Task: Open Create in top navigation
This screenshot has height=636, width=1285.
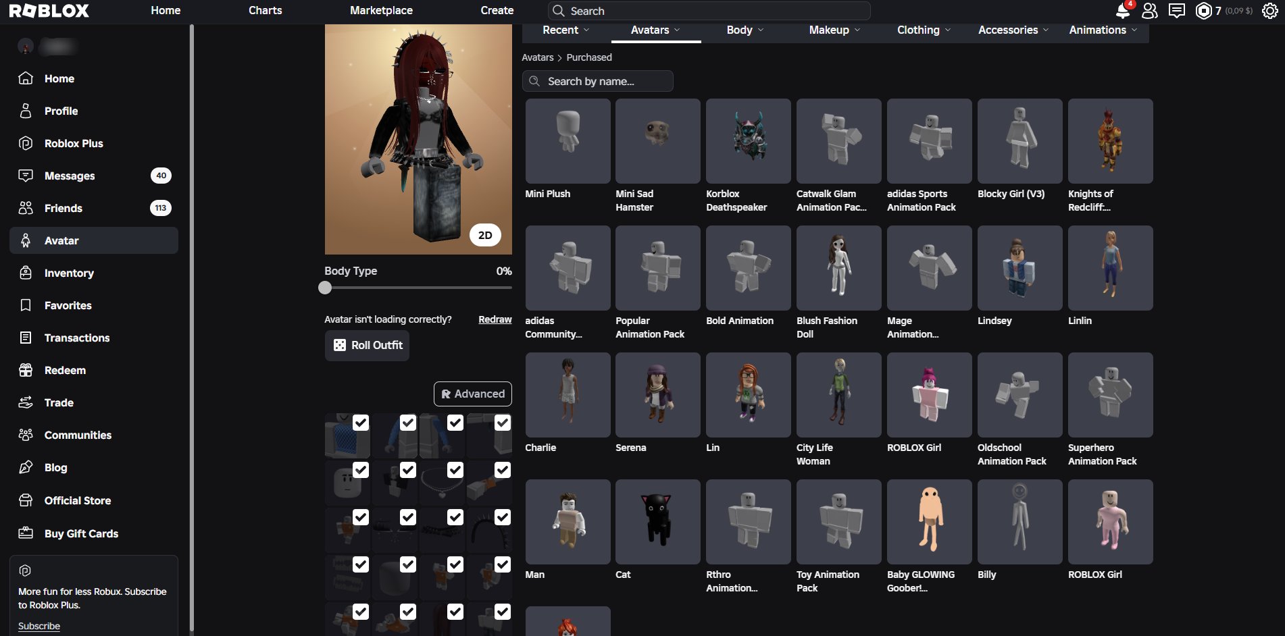Action: pos(497,11)
